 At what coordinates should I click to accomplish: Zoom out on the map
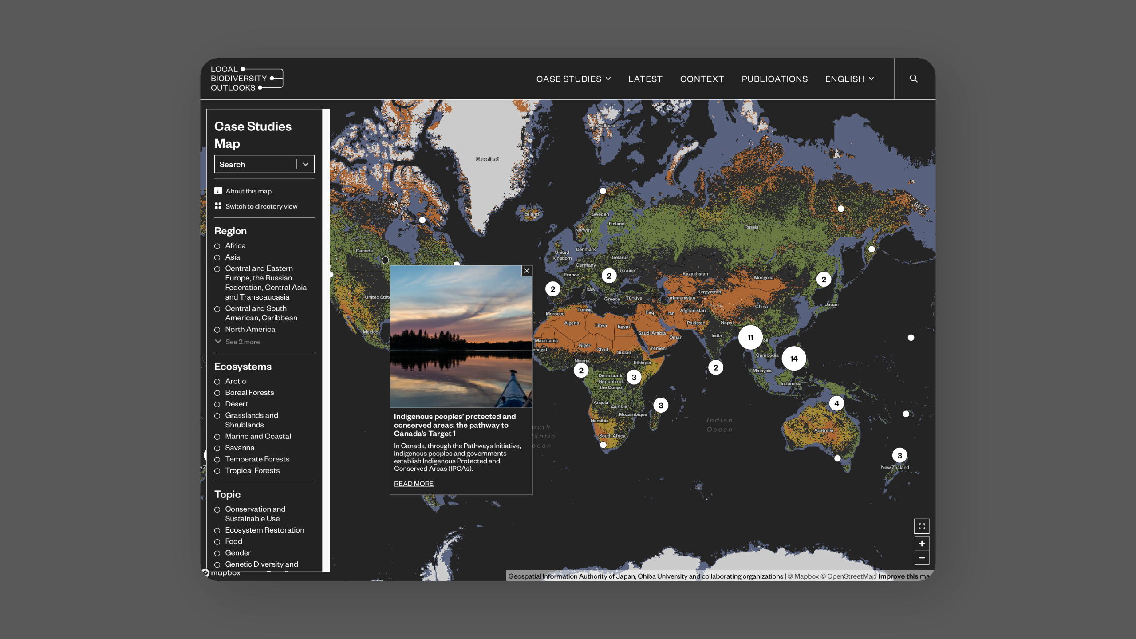click(922, 558)
